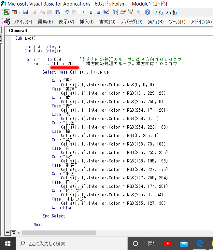Switch to Procedure View button
The height and width of the screenshot is (250, 213).
8,233
